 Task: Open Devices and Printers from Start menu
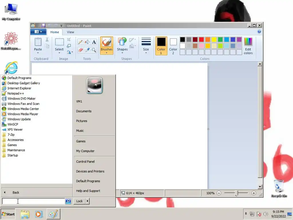(90, 171)
